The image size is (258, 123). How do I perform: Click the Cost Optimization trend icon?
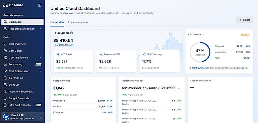click(x=5, y=71)
